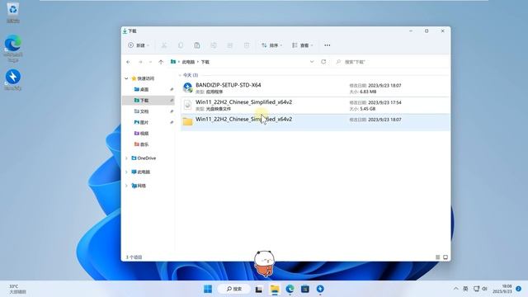The height and width of the screenshot is (297, 528).
Task: Click the Bandizip installer file icon
Action: (x=187, y=87)
